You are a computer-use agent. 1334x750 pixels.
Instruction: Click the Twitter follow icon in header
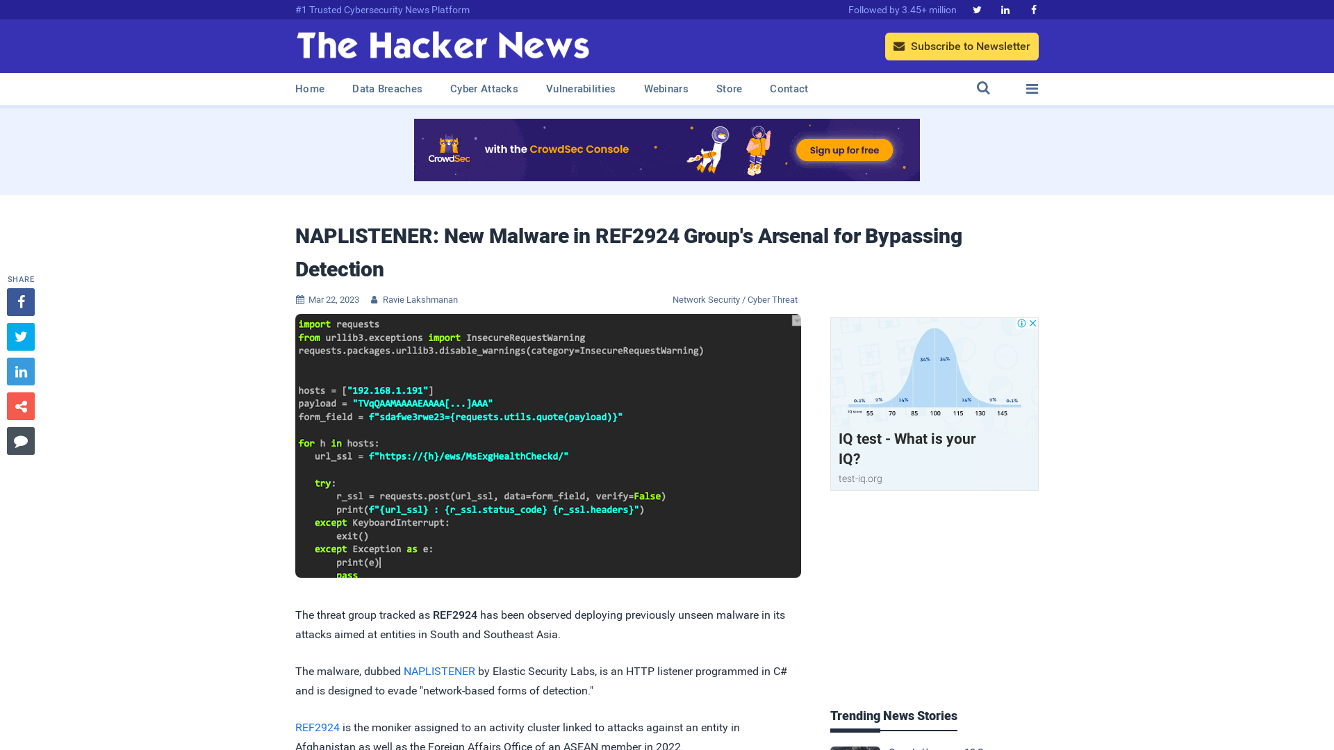(977, 9)
